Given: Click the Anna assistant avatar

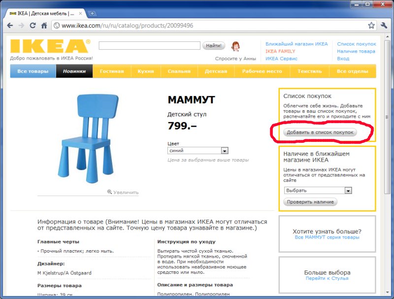Looking at the screenshot, I should coord(236,46).
